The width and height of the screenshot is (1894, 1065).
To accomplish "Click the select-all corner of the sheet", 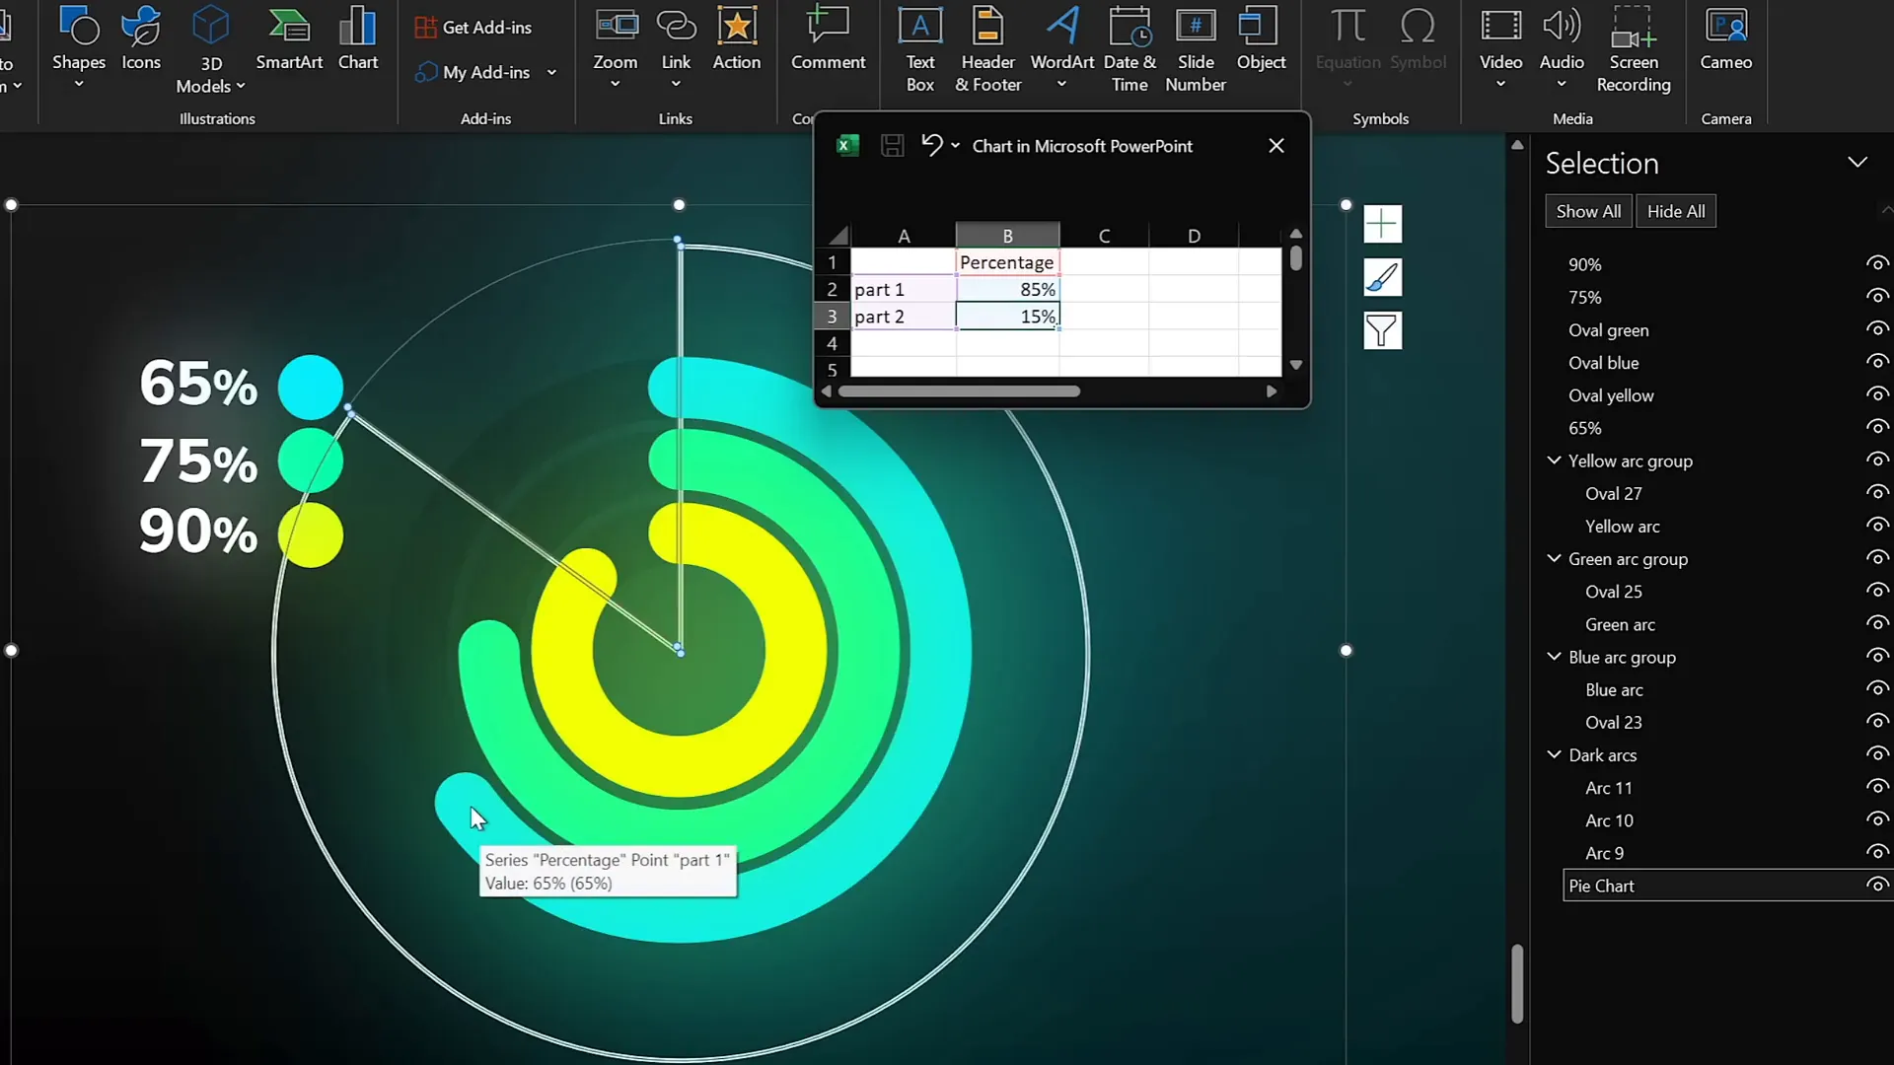I will [837, 236].
